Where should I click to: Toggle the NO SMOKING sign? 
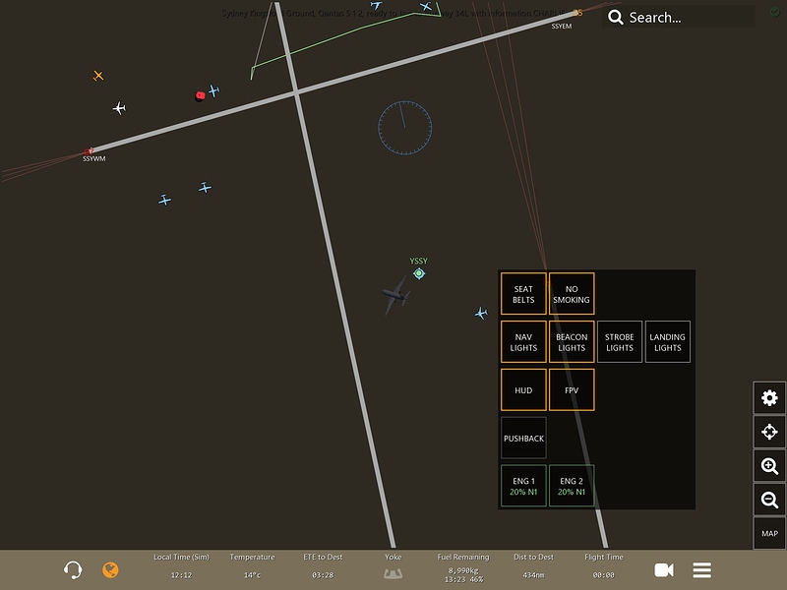572,294
